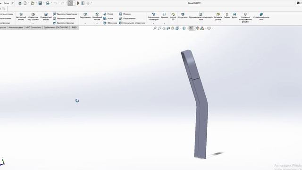This screenshot has width=302, height=170.
Task: Select the Split (Разделить) tool
Action: [183, 16]
